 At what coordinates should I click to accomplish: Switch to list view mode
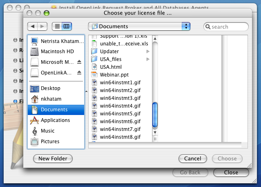point(57,27)
